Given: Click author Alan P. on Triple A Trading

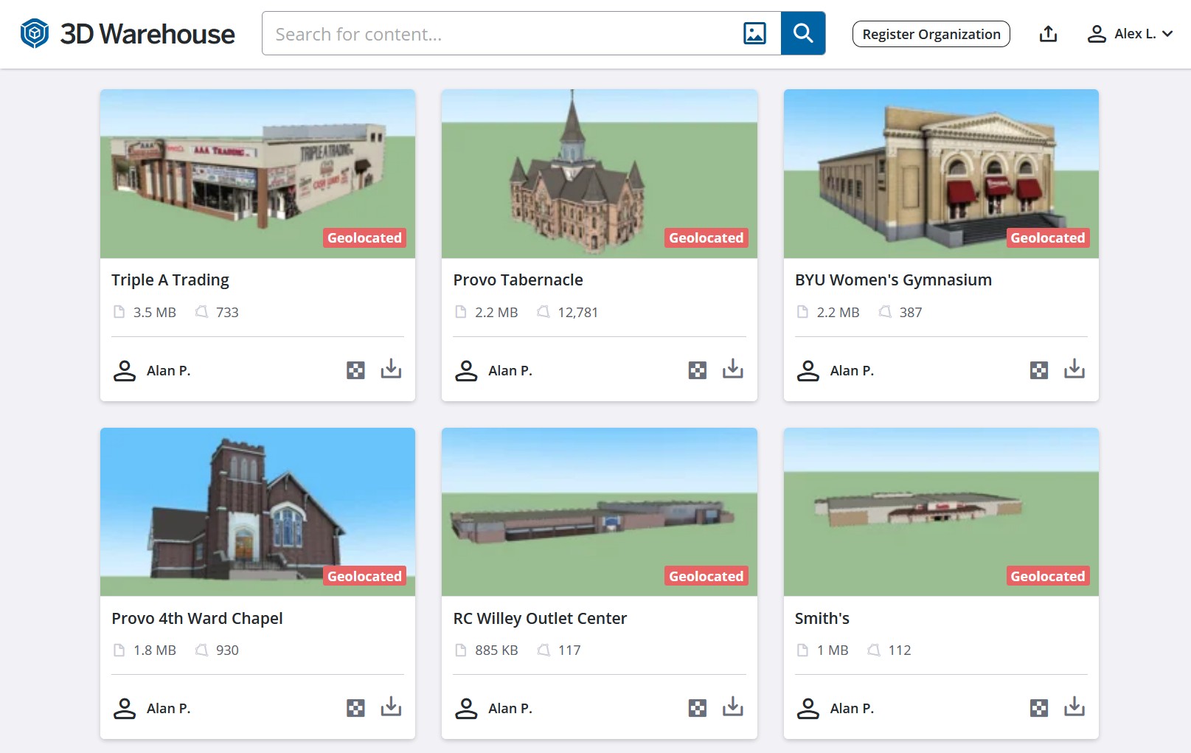Looking at the screenshot, I should (152, 370).
